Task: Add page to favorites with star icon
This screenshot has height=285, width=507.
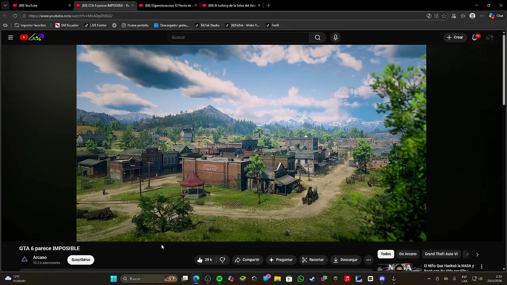Action: 444,16
